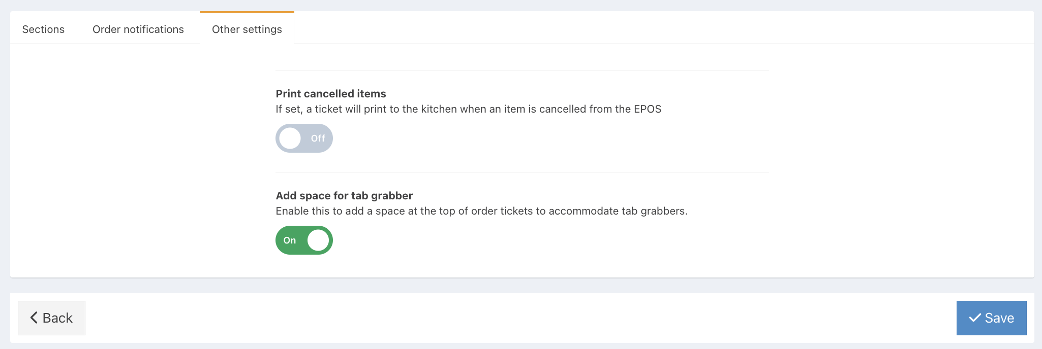The width and height of the screenshot is (1042, 349).
Task: Click the "Print cancelled items" heading
Action: (331, 94)
